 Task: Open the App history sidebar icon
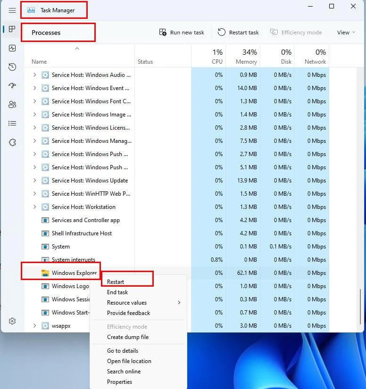[12, 67]
